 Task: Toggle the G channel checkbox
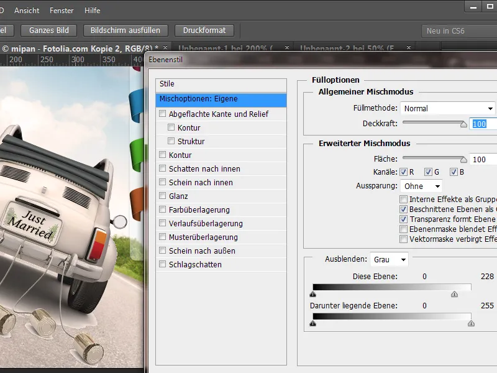pos(428,172)
